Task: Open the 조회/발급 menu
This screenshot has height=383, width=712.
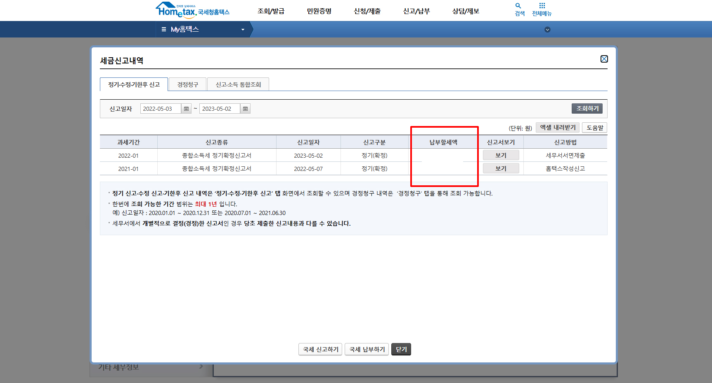Action: click(272, 11)
